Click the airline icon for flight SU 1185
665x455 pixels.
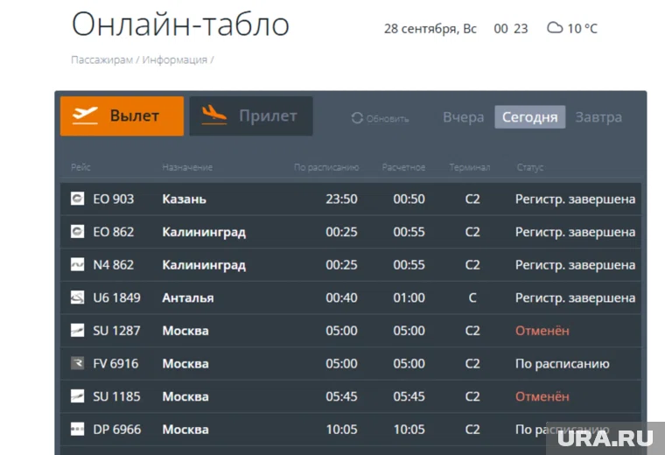77,396
